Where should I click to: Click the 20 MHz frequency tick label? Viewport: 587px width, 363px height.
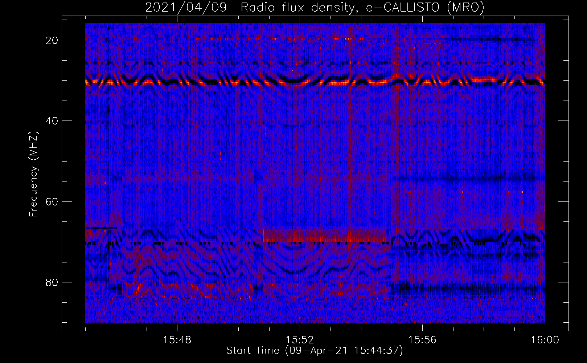52,40
